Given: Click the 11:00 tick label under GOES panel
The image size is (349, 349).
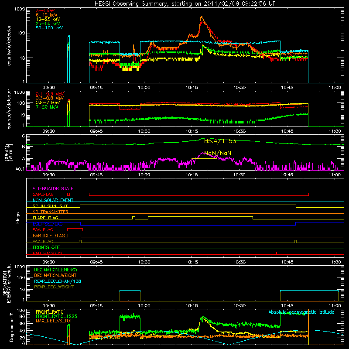Looking at the screenshot, I should [x=335, y=175].
